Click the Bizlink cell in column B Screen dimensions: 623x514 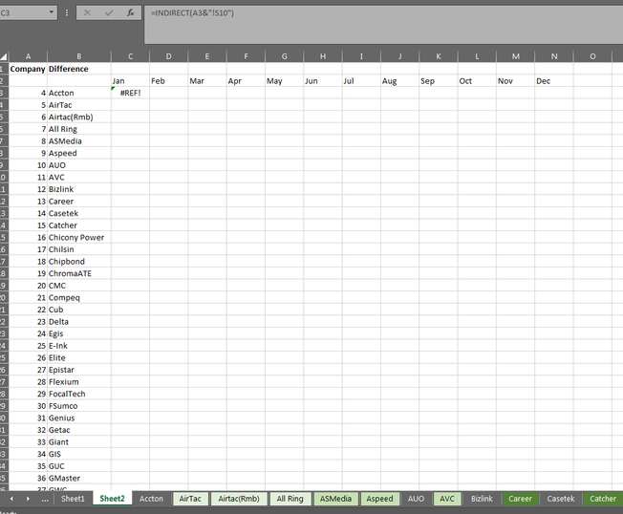point(79,189)
